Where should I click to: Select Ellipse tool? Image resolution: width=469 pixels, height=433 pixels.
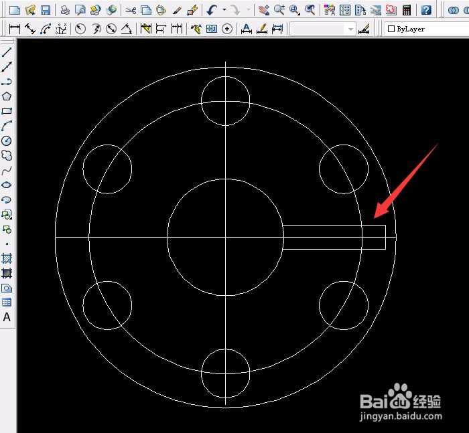pyautogui.click(x=7, y=185)
